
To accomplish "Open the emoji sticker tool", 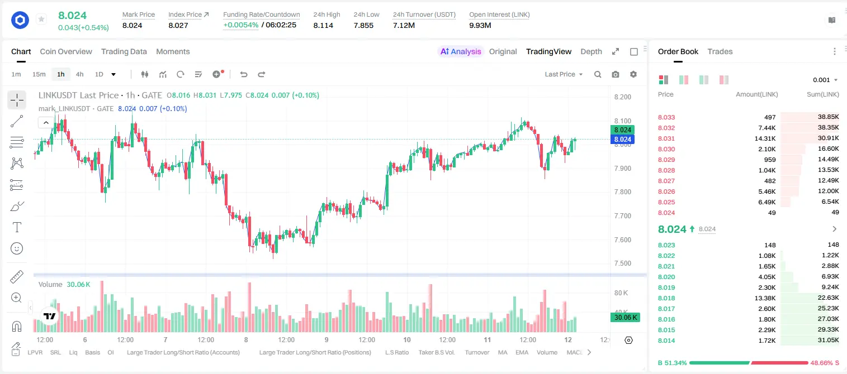I will pyautogui.click(x=17, y=248).
